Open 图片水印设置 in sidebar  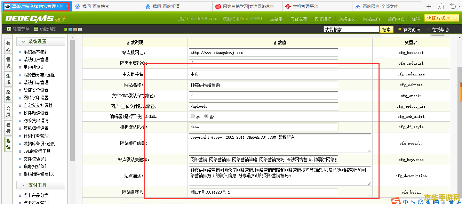click(36, 98)
